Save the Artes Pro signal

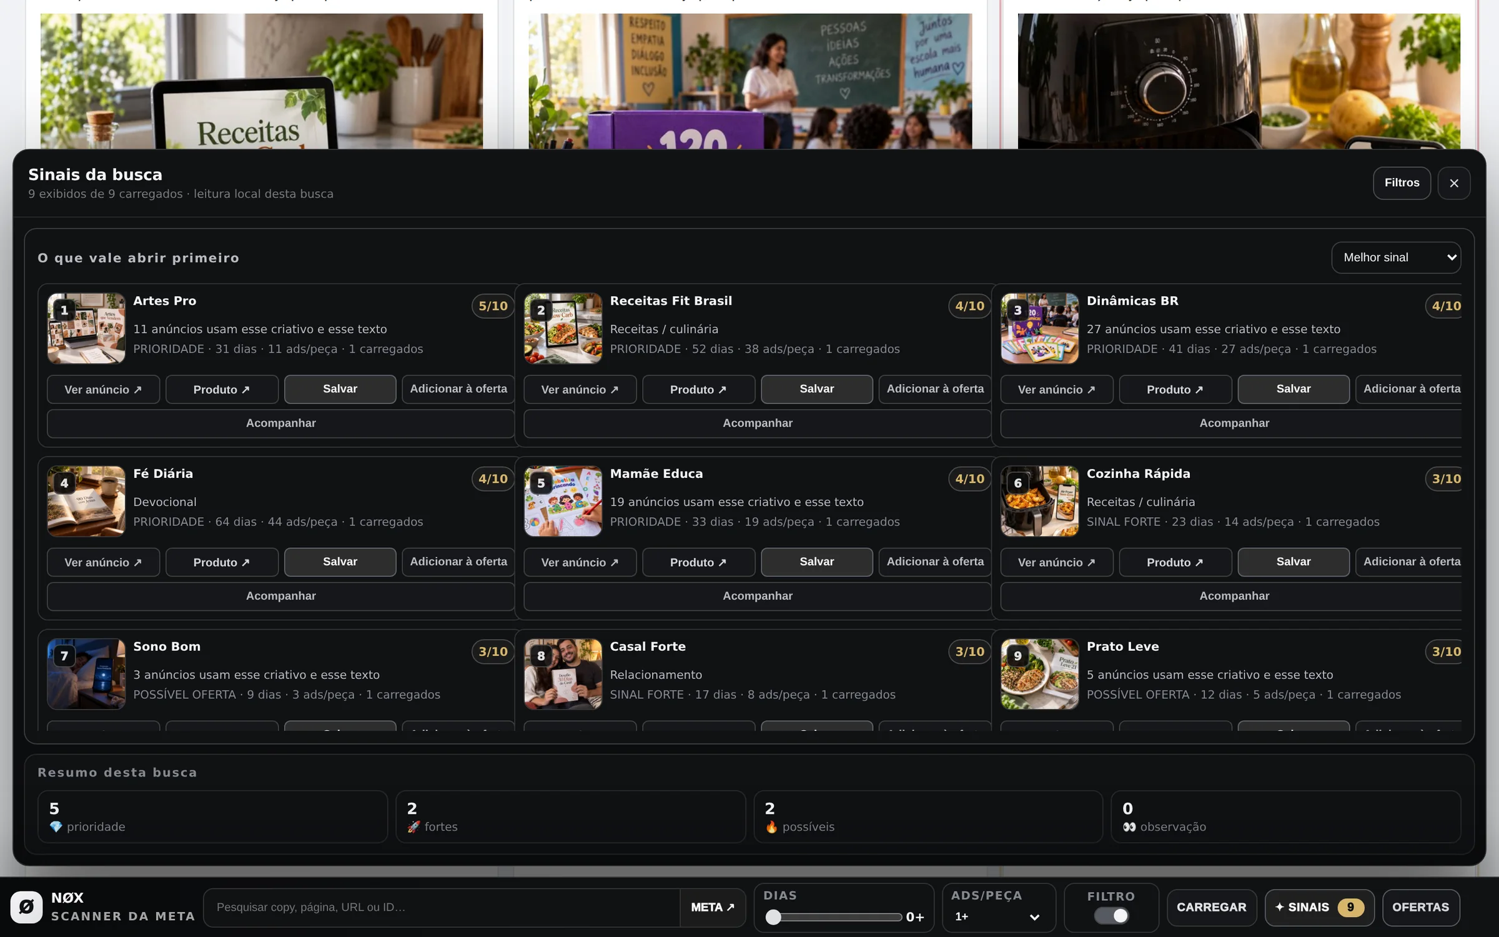340,389
